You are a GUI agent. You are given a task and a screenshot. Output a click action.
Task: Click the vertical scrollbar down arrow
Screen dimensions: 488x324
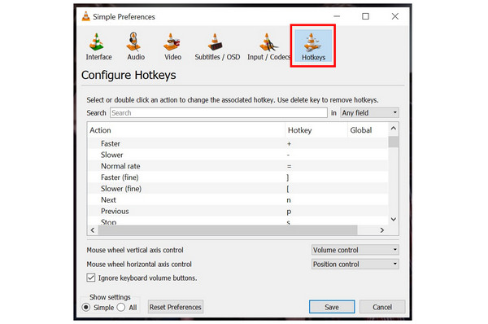(394, 219)
